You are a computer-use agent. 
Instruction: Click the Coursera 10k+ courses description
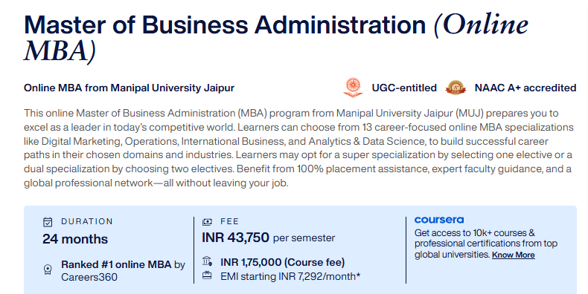click(485, 244)
